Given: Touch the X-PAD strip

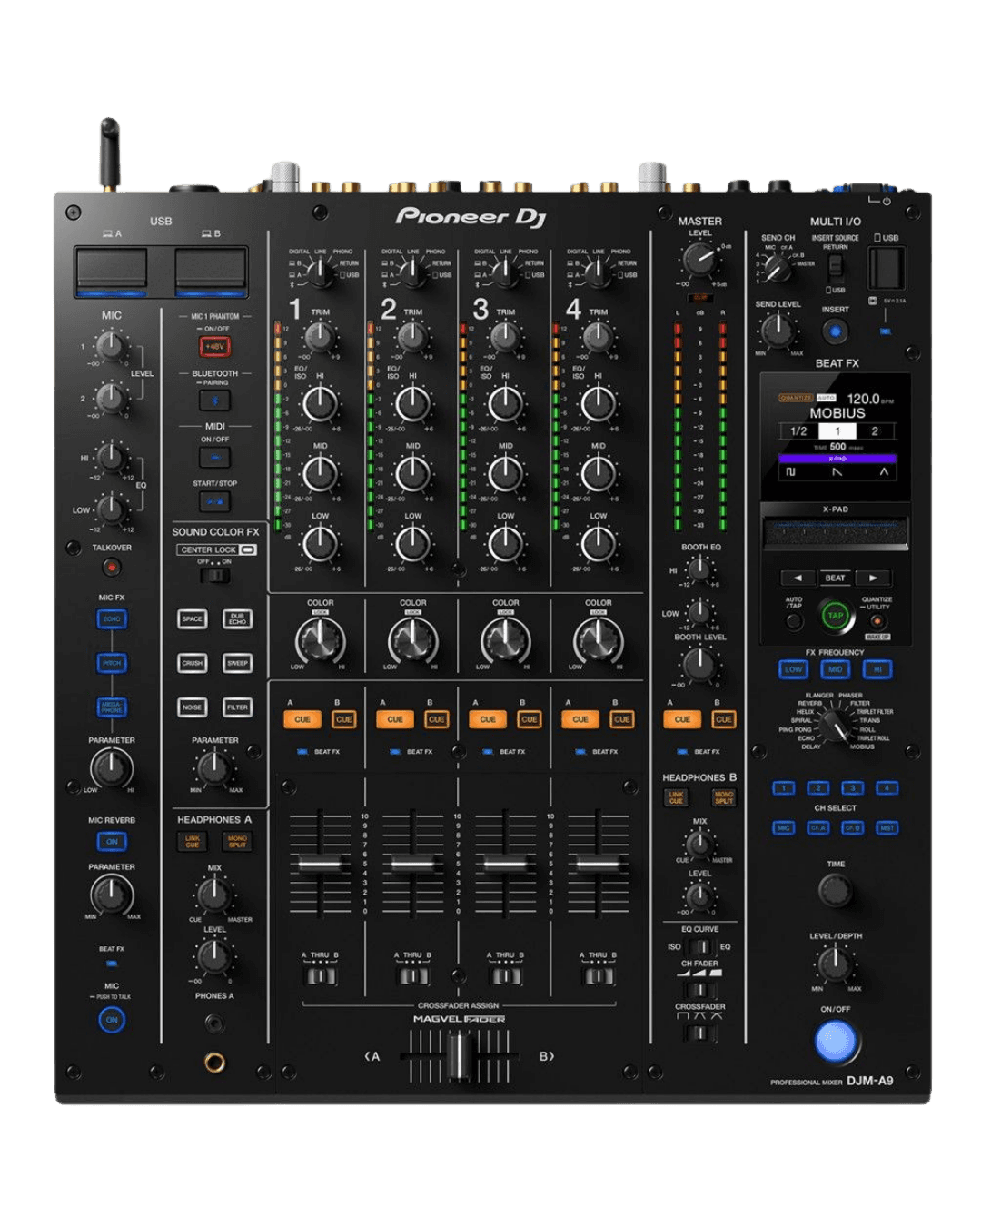Looking at the screenshot, I should point(835,533).
